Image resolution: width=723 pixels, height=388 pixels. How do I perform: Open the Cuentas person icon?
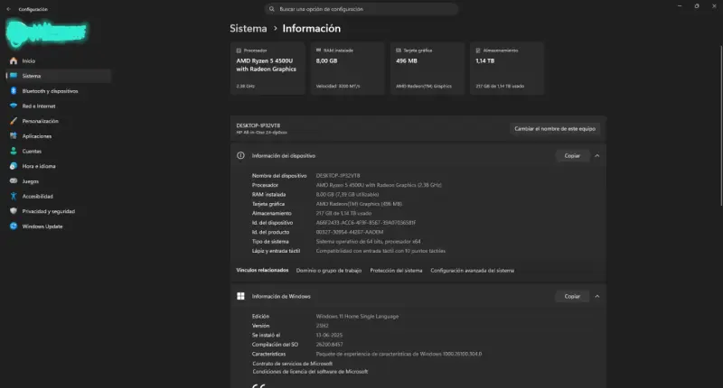pyautogui.click(x=14, y=151)
